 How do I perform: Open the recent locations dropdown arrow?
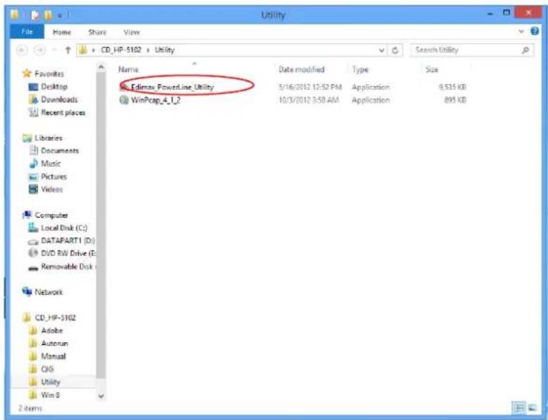coord(54,50)
